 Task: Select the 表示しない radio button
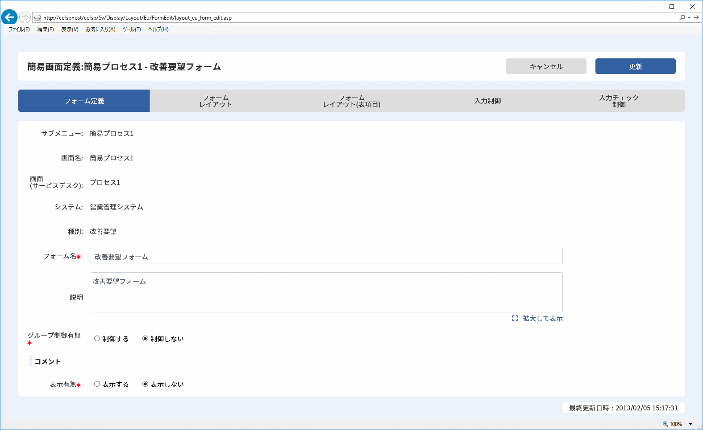(x=145, y=384)
